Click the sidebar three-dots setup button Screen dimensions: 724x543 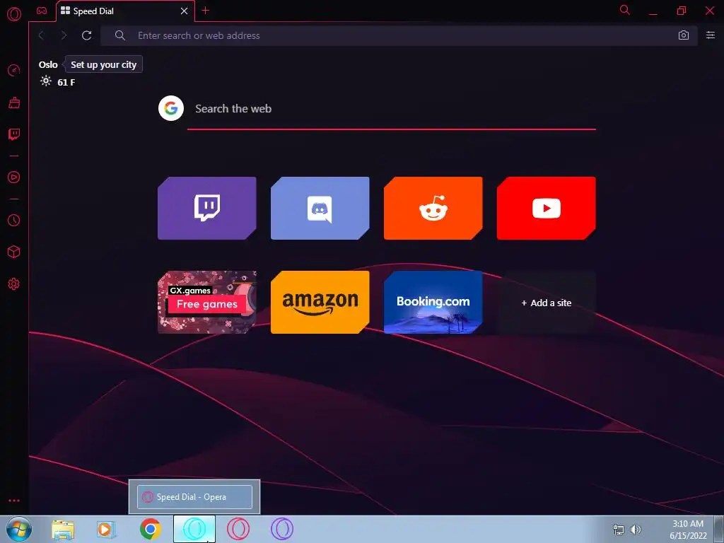tap(14, 501)
